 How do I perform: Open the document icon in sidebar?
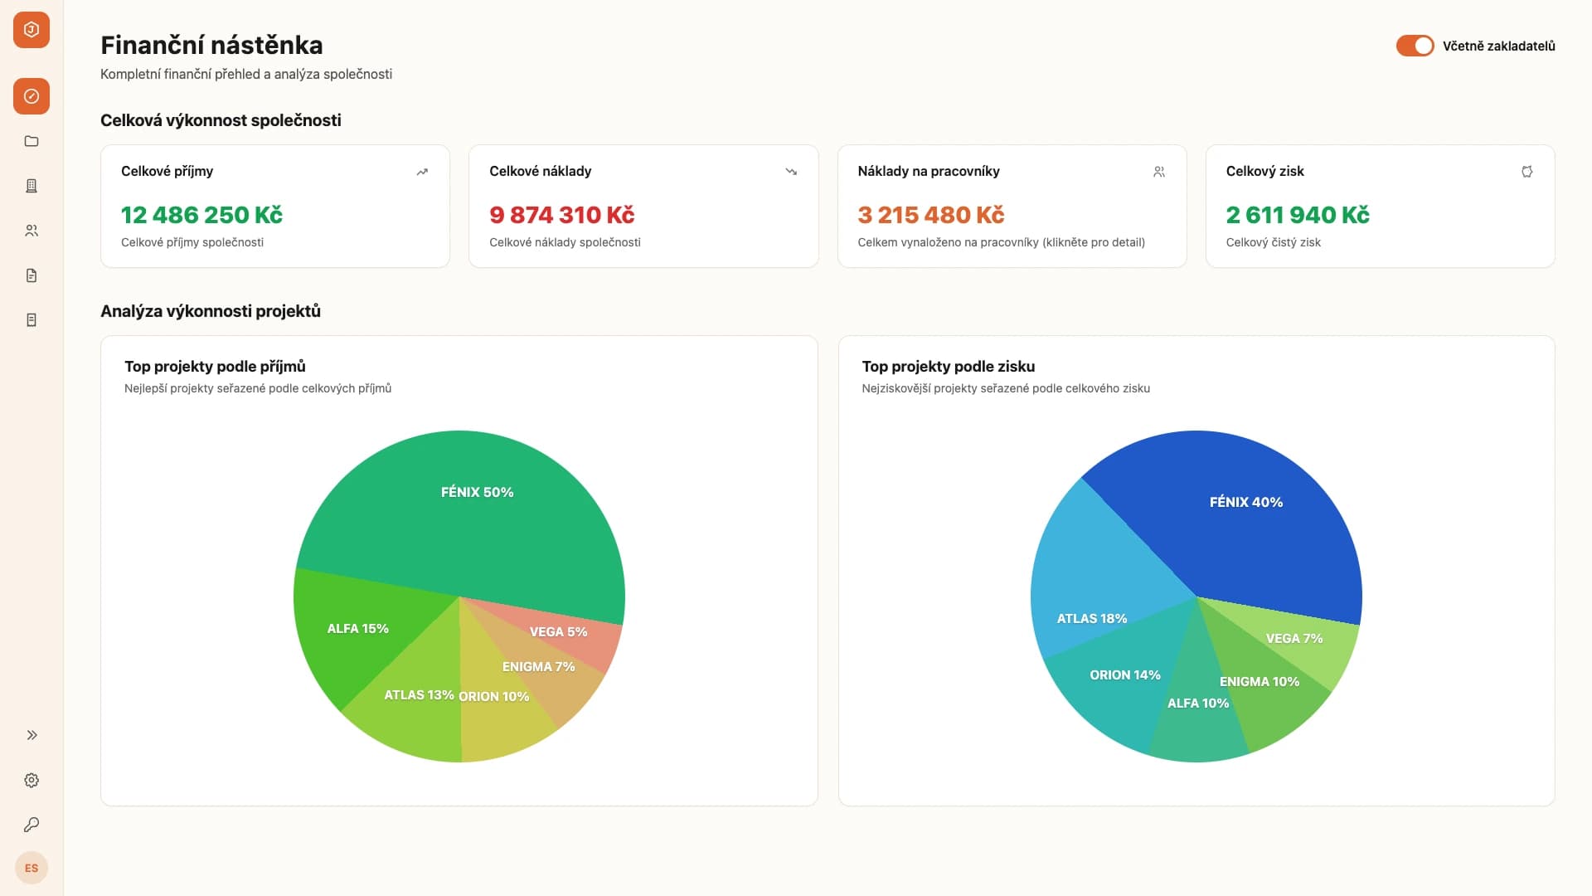coord(32,275)
